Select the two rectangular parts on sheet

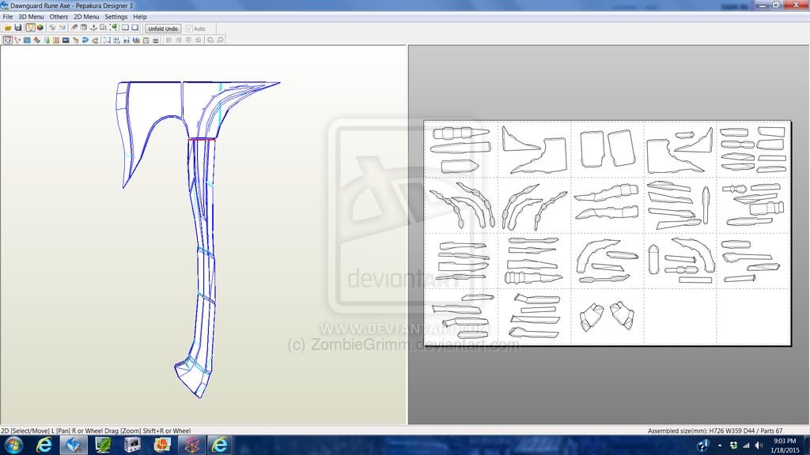607,149
